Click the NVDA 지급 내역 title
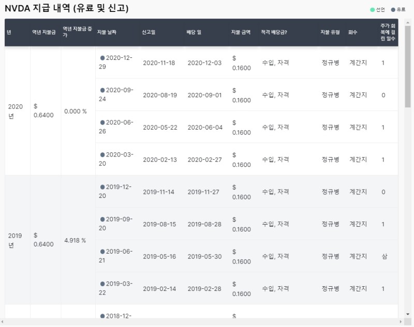The height and width of the screenshot is (327, 414). (x=67, y=8)
